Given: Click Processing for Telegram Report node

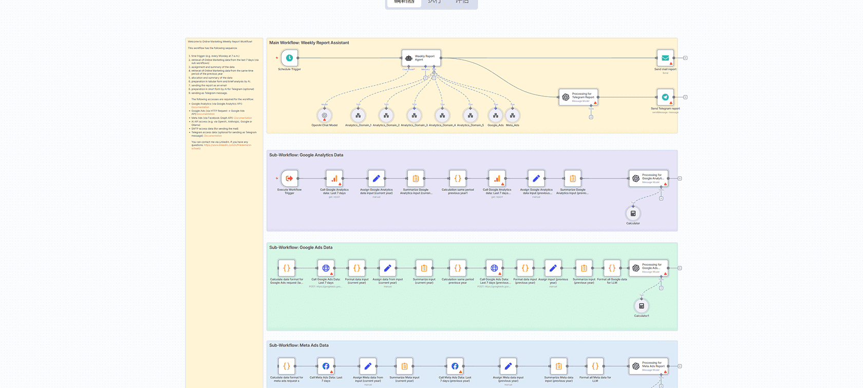Looking at the screenshot, I should point(578,97).
